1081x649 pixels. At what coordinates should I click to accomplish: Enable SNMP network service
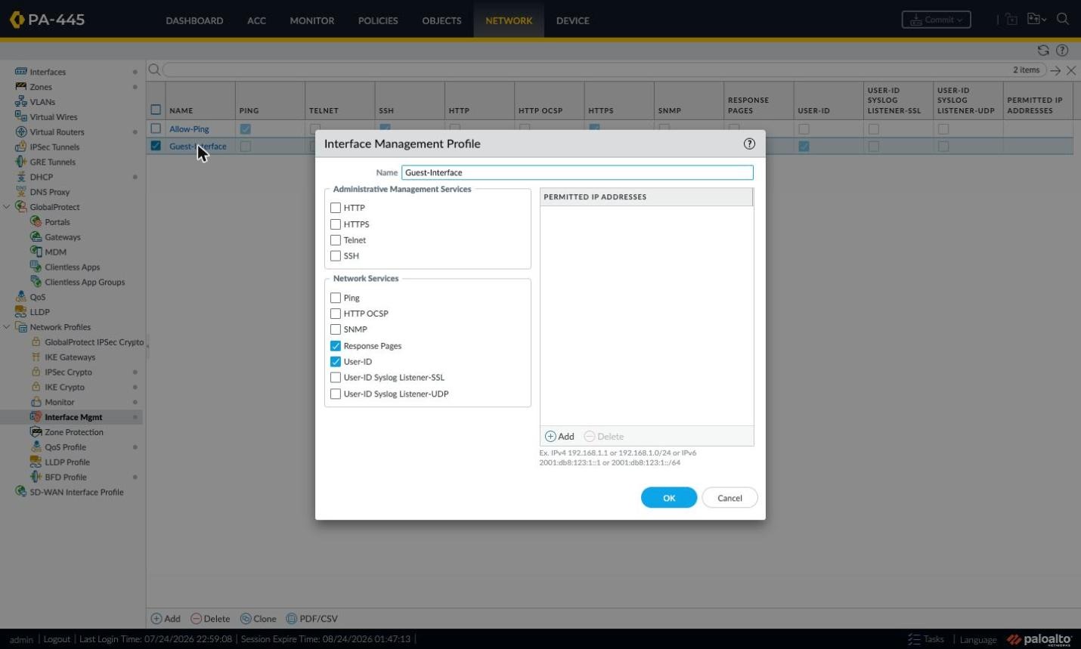click(x=336, y=329)
